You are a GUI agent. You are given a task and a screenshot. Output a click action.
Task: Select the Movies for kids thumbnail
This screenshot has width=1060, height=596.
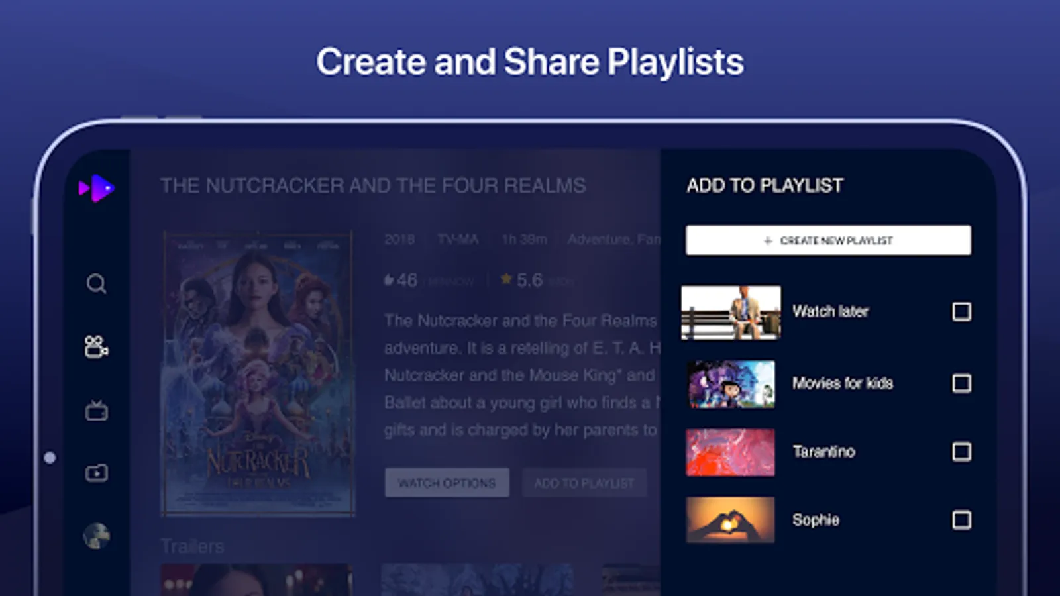(x=731, y=384)
